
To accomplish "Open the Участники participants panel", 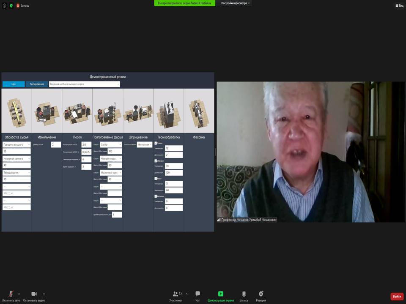I will click(x=176, y=294).
